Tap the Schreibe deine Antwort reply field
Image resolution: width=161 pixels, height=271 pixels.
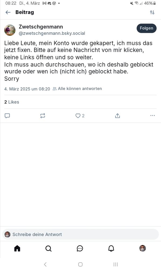point(80,234)
